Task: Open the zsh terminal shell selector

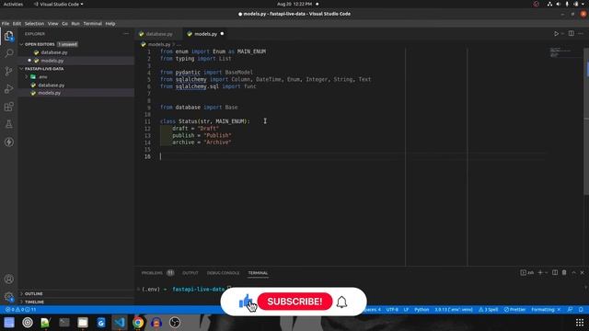Action: tap(527, 273)
